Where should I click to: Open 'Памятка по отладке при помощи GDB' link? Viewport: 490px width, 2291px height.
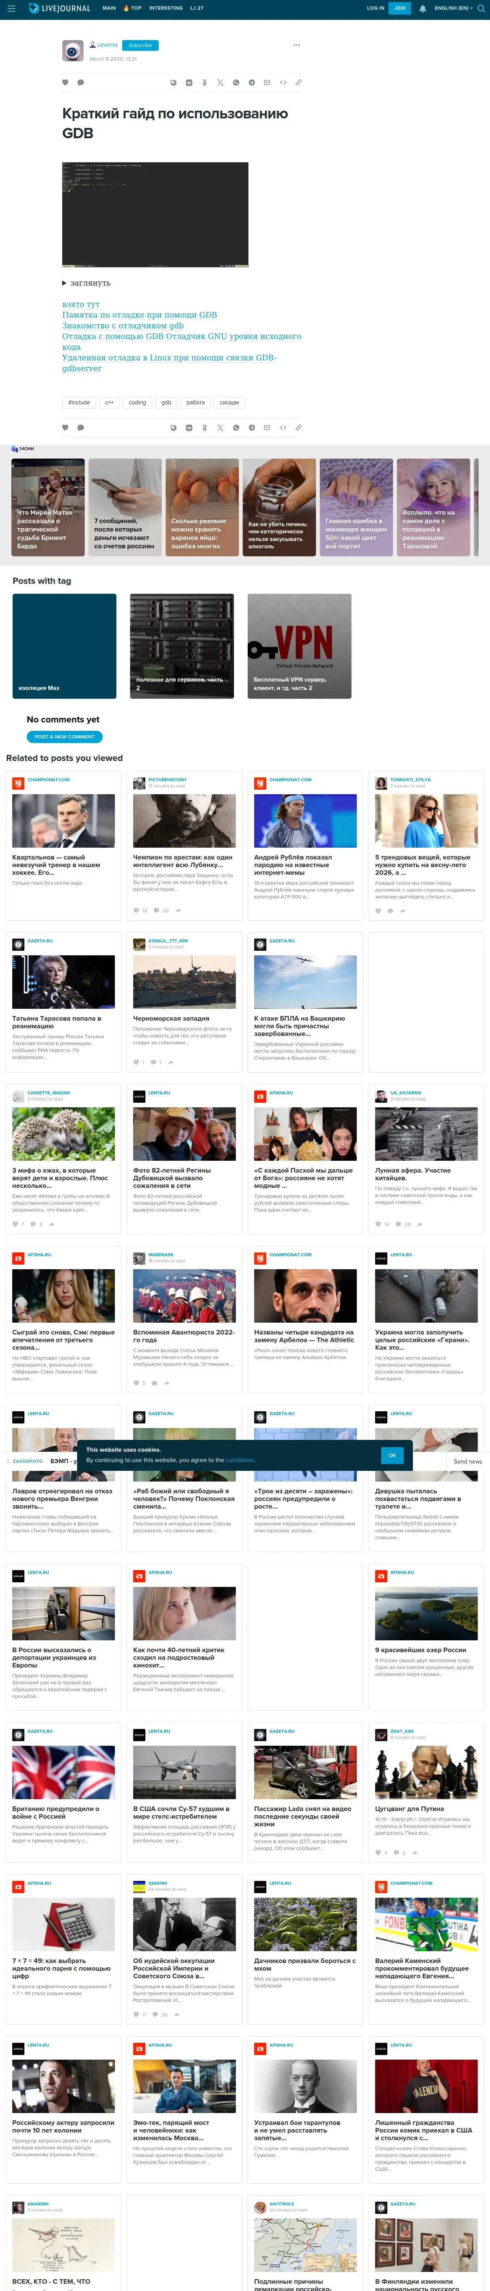[x=140, y=315]
